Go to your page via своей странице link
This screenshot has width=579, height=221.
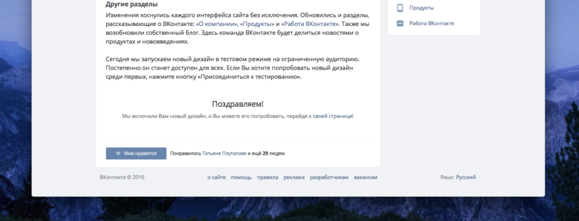(x=333, y=116)
